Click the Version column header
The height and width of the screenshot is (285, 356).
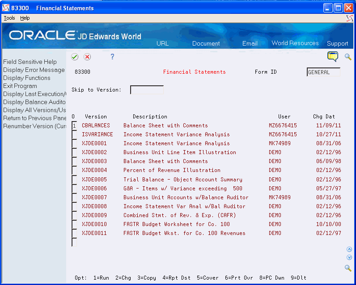(96, 117)
